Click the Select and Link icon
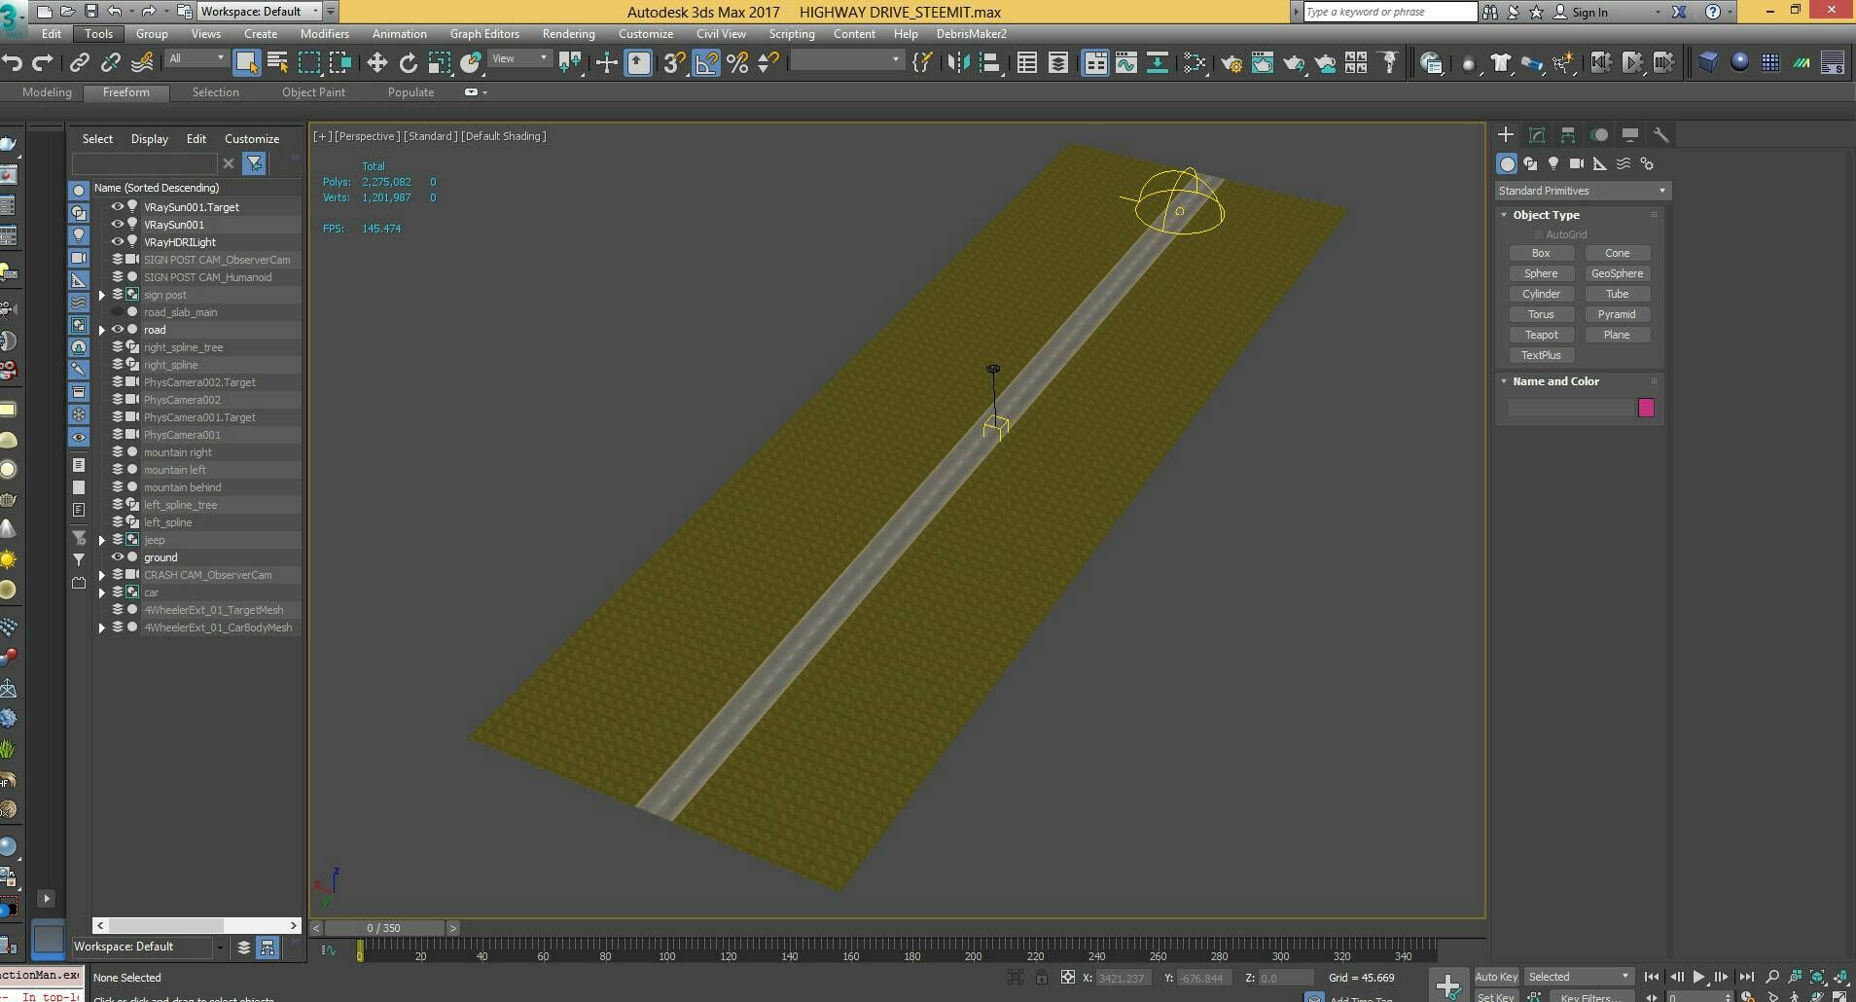This screenshot has height=1002, width=1856. pos(80,63)
